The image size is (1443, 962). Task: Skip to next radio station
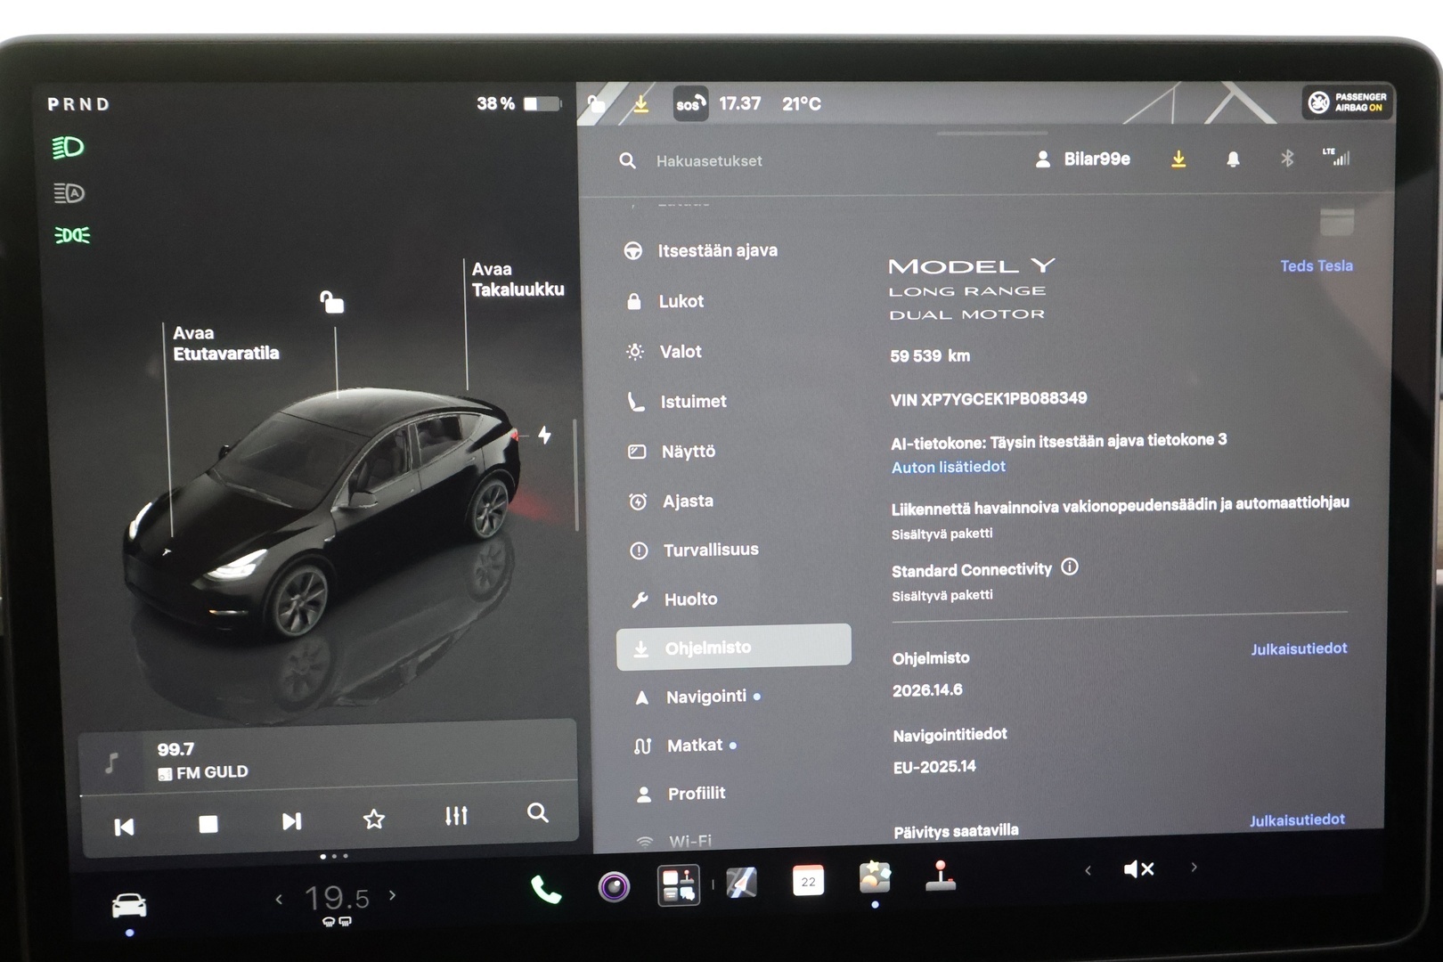pos(291,821)
